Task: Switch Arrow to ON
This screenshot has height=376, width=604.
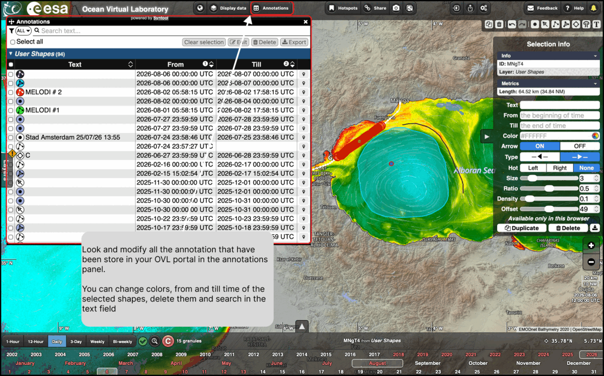Action: click(x=540, y=146)
